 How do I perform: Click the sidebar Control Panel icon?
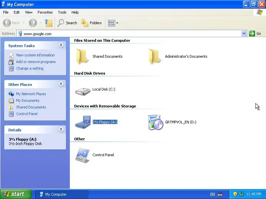click(x=11, y=114)
